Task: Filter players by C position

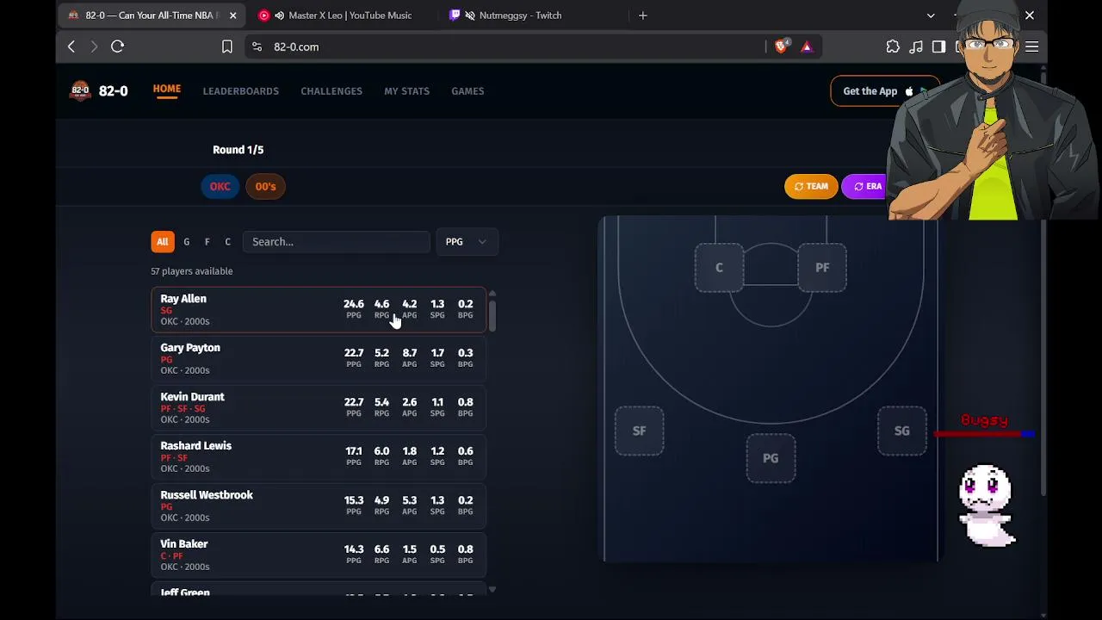Action: click(228, 242)
